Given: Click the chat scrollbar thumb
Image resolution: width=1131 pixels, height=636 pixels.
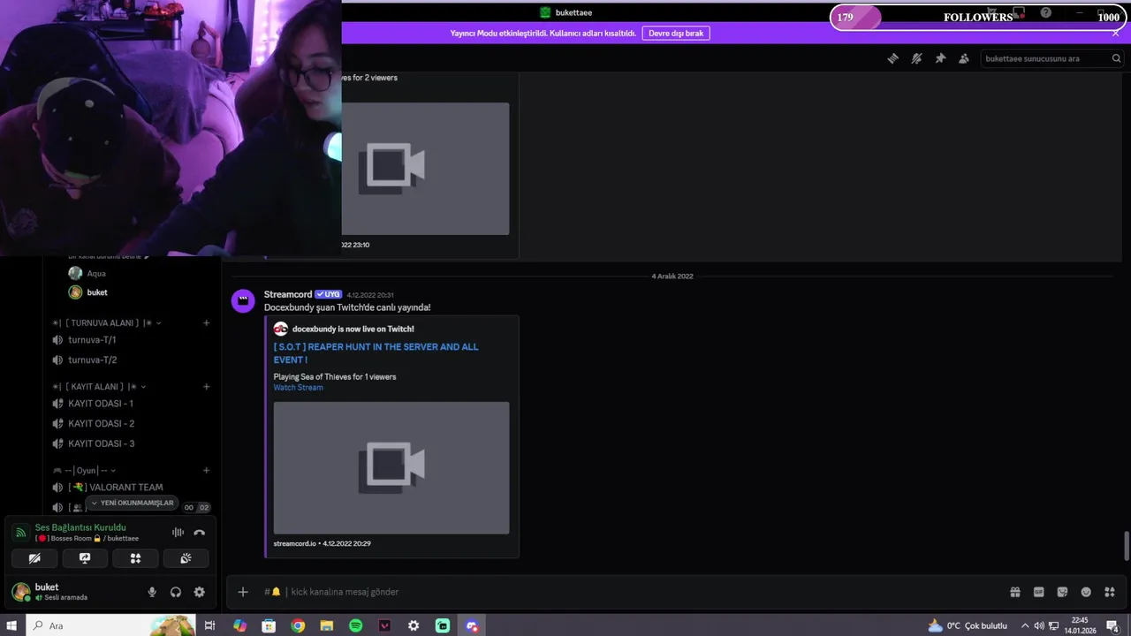Looking at the screenshot, I should coord(1126,546).
